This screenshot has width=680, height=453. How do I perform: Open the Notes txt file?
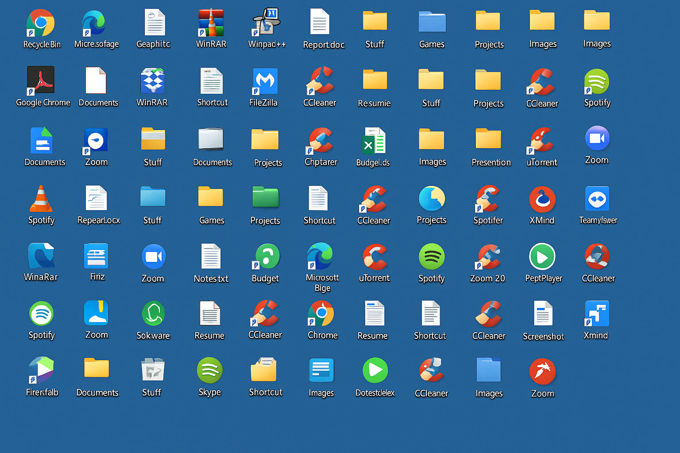pos(211,256)
